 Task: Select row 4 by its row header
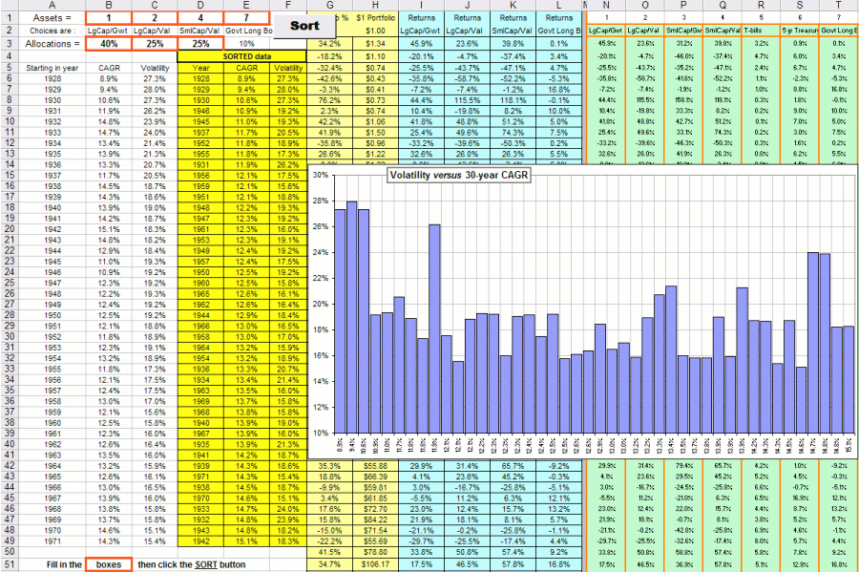pos(9,56)
